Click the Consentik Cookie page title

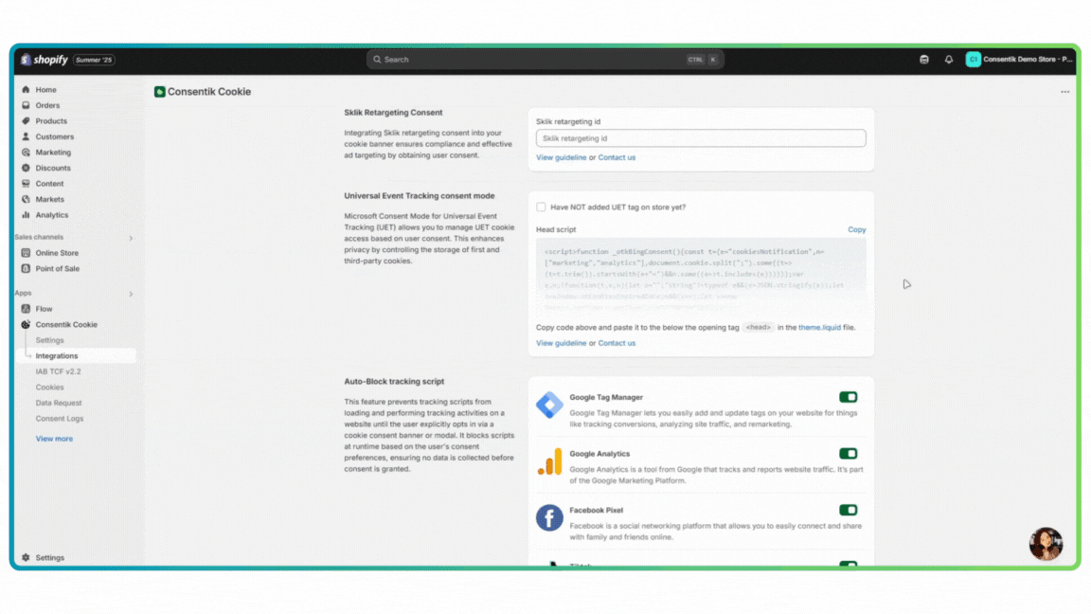pos(208,92)
